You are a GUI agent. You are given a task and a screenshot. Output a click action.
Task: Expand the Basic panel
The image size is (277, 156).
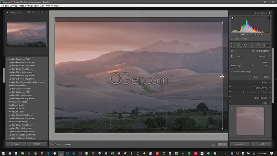coord(270,83)
